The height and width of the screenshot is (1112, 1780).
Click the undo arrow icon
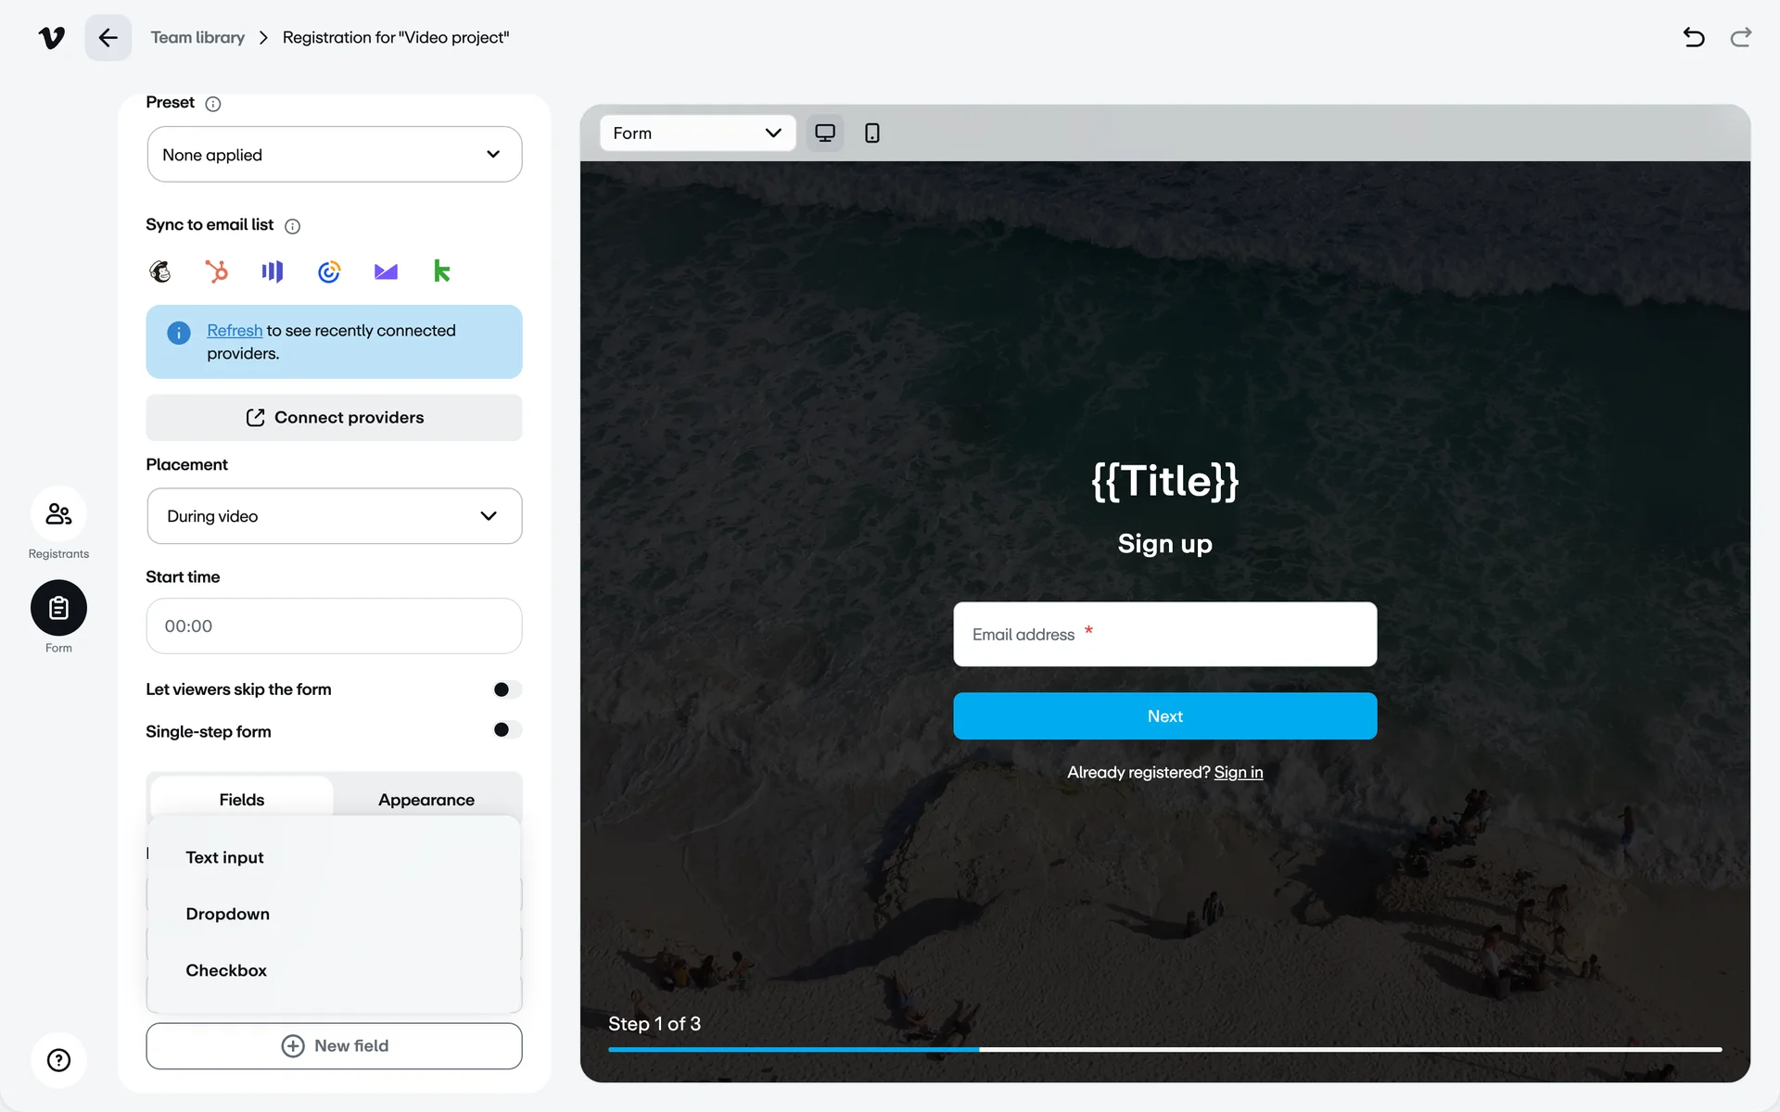(x=1694, y=37)
